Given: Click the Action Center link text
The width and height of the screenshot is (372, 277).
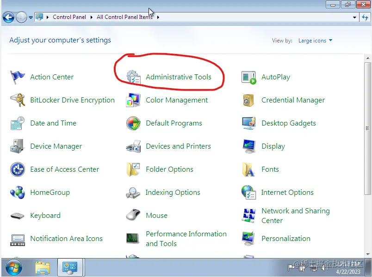Looking at the screenshot, I should (52, 77).
